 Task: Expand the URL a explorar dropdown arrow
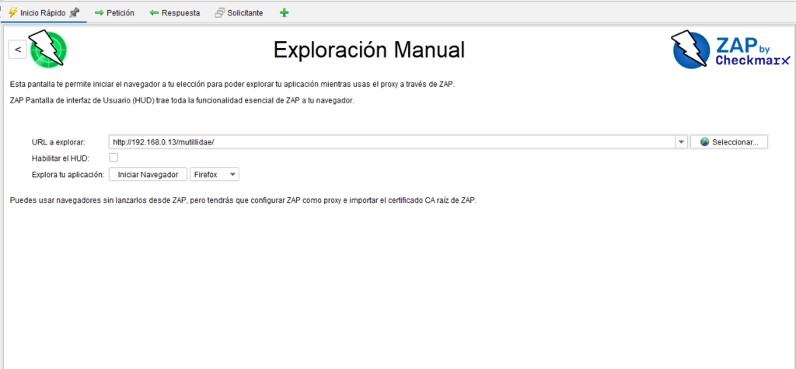tap(681, 142)
